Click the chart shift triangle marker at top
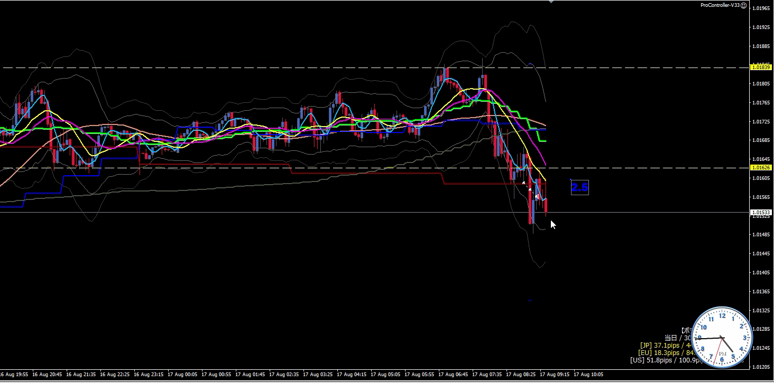 pos(550,2)
